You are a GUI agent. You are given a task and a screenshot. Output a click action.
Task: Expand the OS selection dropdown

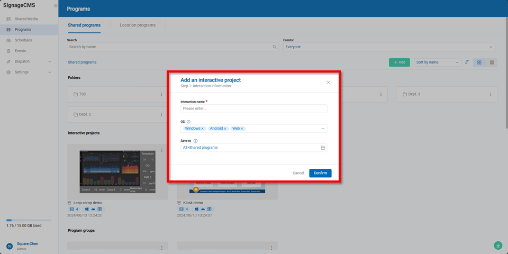(323, 129)
